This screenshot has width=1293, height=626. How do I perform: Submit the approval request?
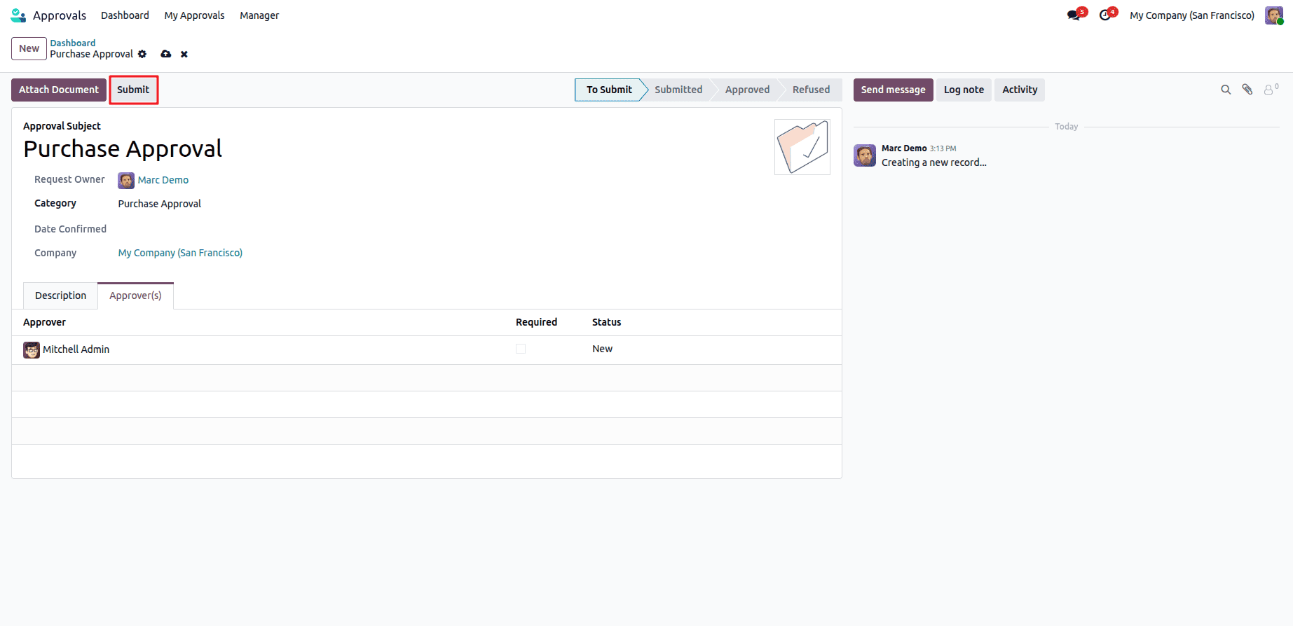click(133, 90)
